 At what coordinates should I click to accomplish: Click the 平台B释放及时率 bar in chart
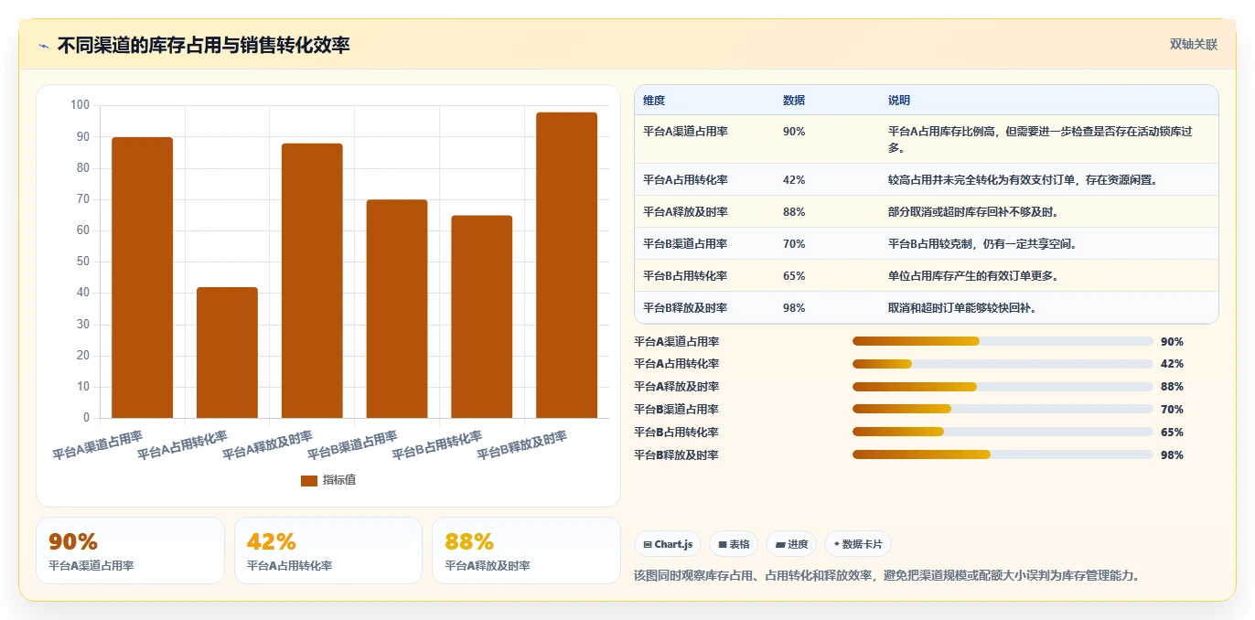tap(567, 265)
